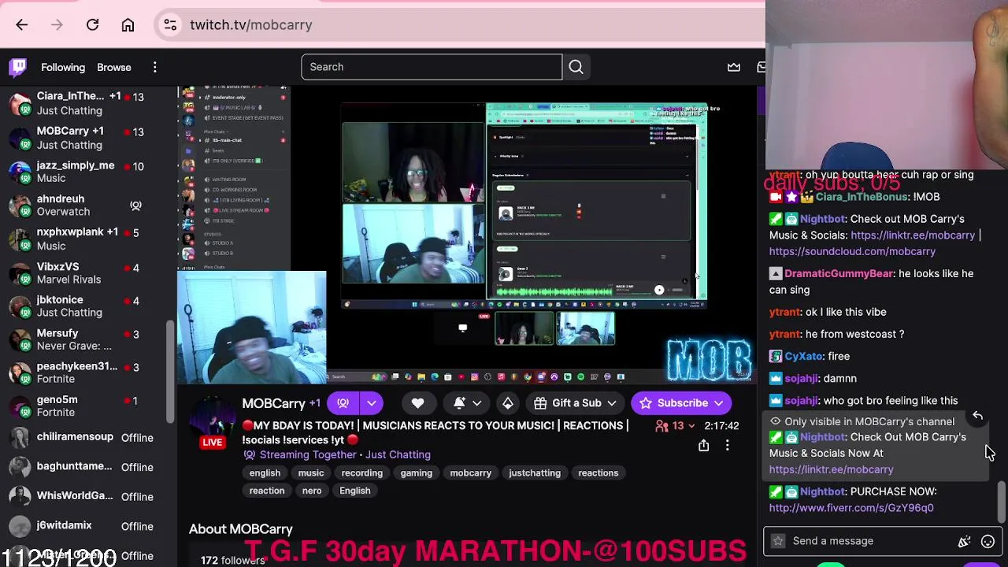Open the chat celebration party icon
The width and height of the screenshot is (1008, 567).
(964, 541)
